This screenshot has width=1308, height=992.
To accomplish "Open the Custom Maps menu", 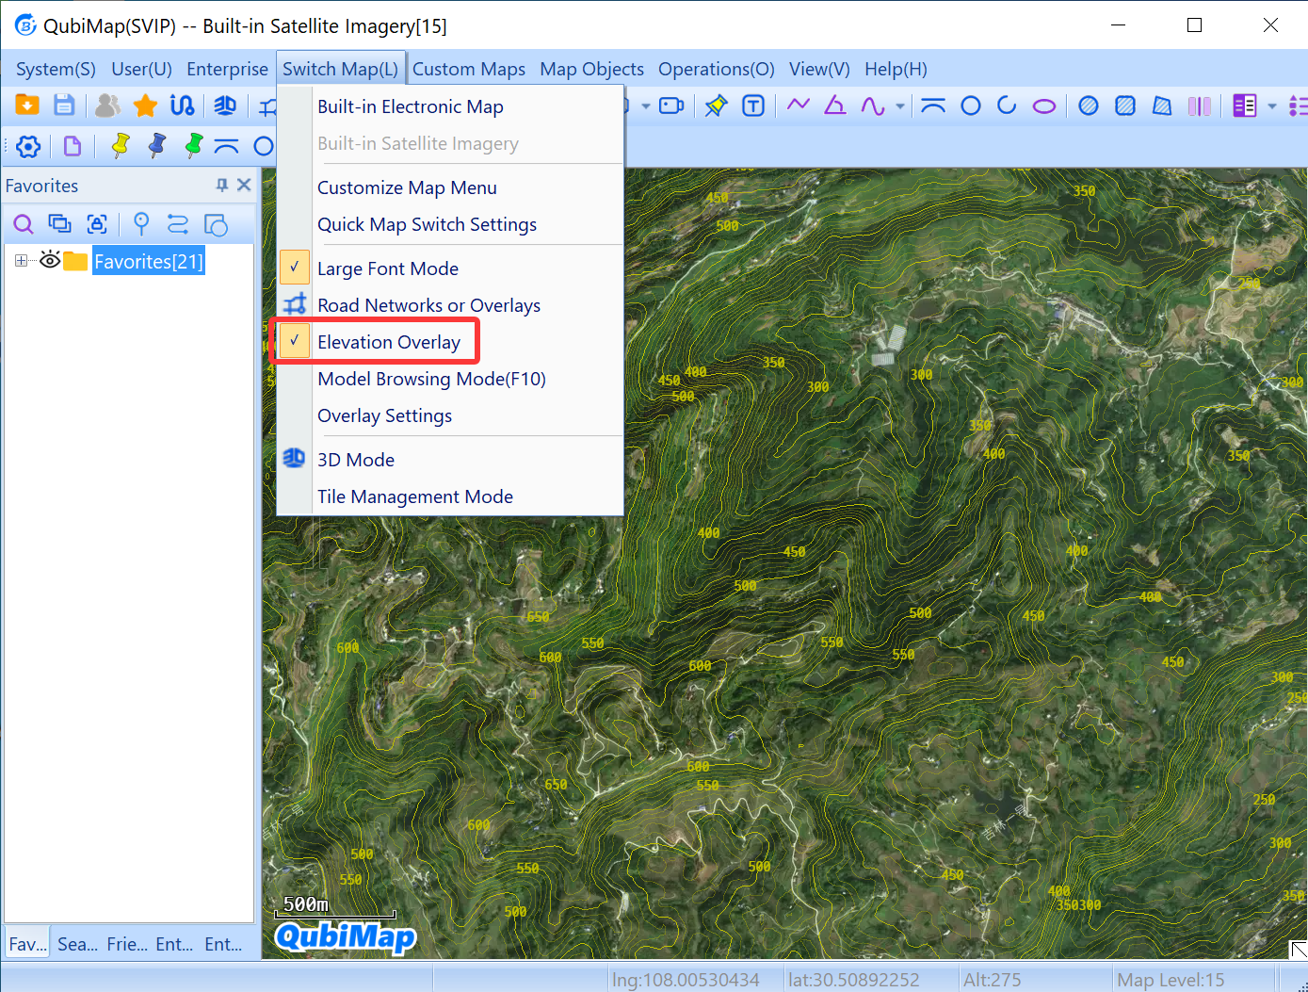I will tap(469, 69).
